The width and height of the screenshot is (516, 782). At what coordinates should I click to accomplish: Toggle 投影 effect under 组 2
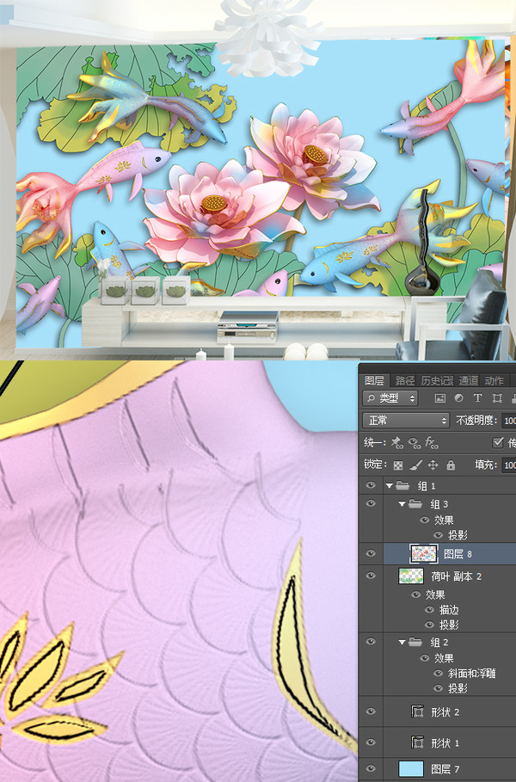tap(439, 688)
